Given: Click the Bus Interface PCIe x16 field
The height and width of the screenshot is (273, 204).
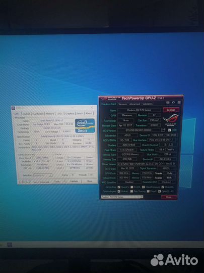Looking at the screenshot, I should [x=162, y=140].
